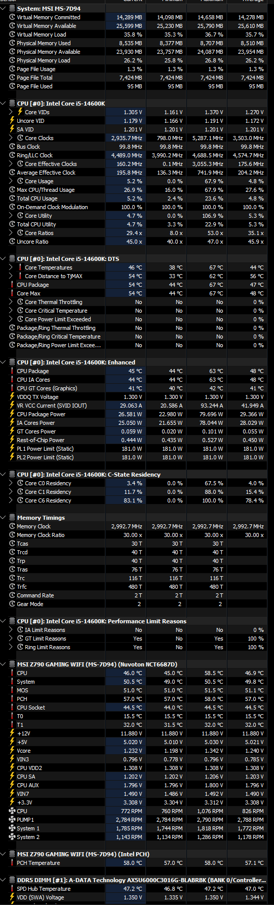Click the thermometer icon beside the MOS sensor
The height and width of the screenshot is (905, 274).
pyautogui.click(x=12, y=690)
